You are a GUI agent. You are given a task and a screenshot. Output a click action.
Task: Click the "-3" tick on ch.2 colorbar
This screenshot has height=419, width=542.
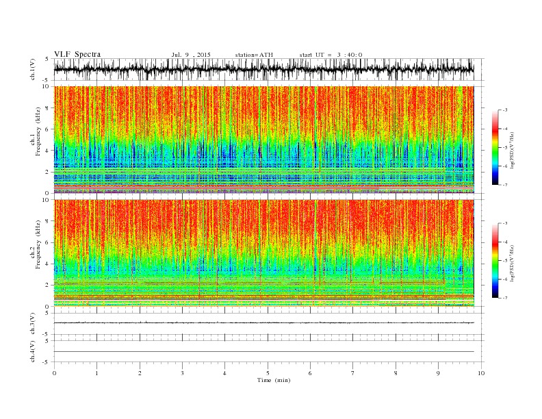505,223
